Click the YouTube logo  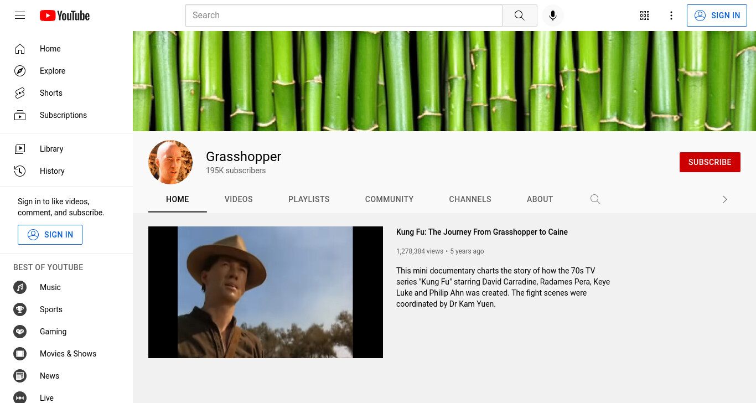65,15
